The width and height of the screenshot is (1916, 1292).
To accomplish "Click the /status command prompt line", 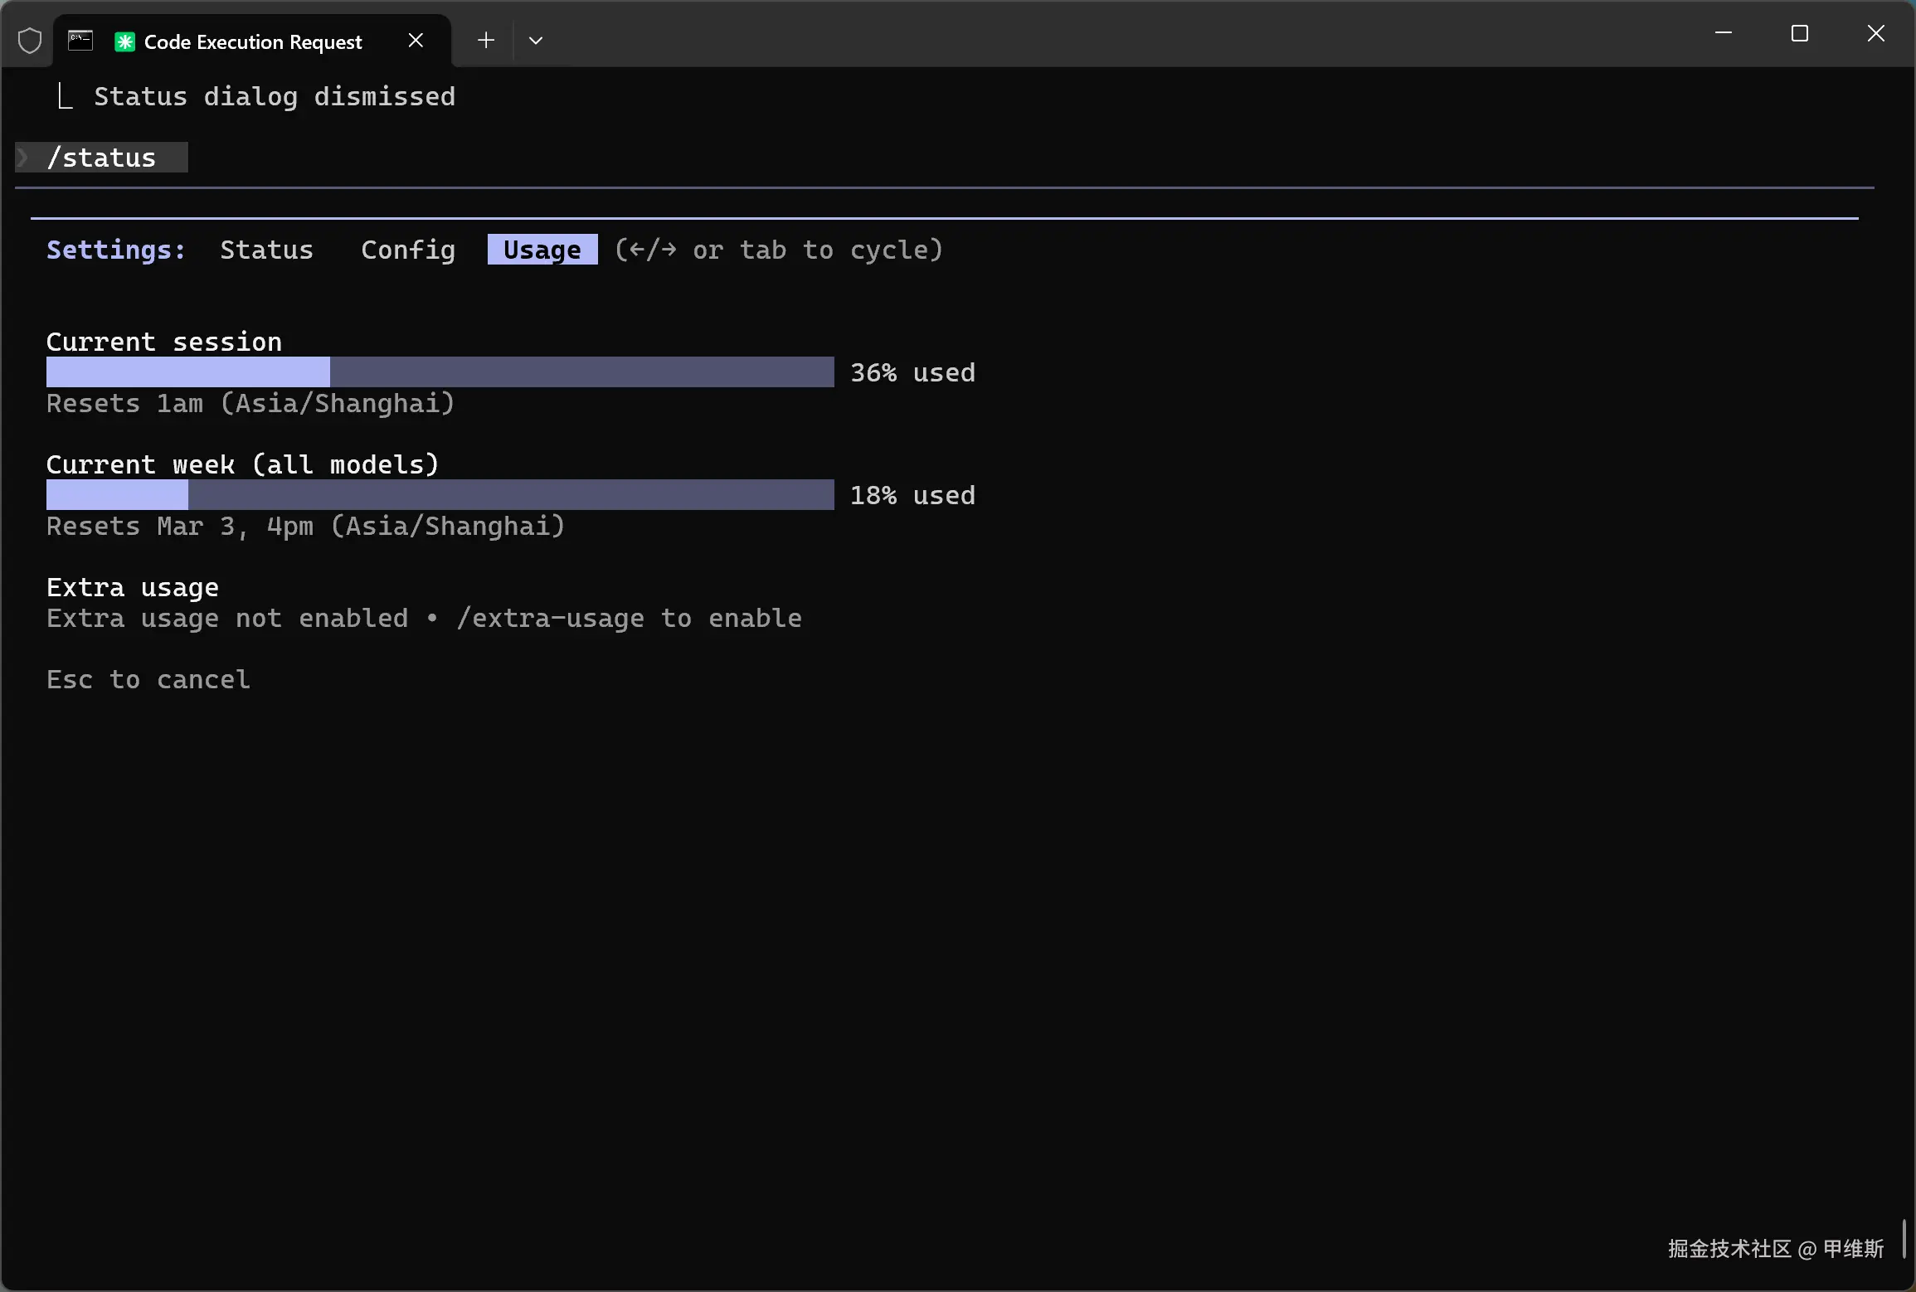I will [x=101, y=158].
